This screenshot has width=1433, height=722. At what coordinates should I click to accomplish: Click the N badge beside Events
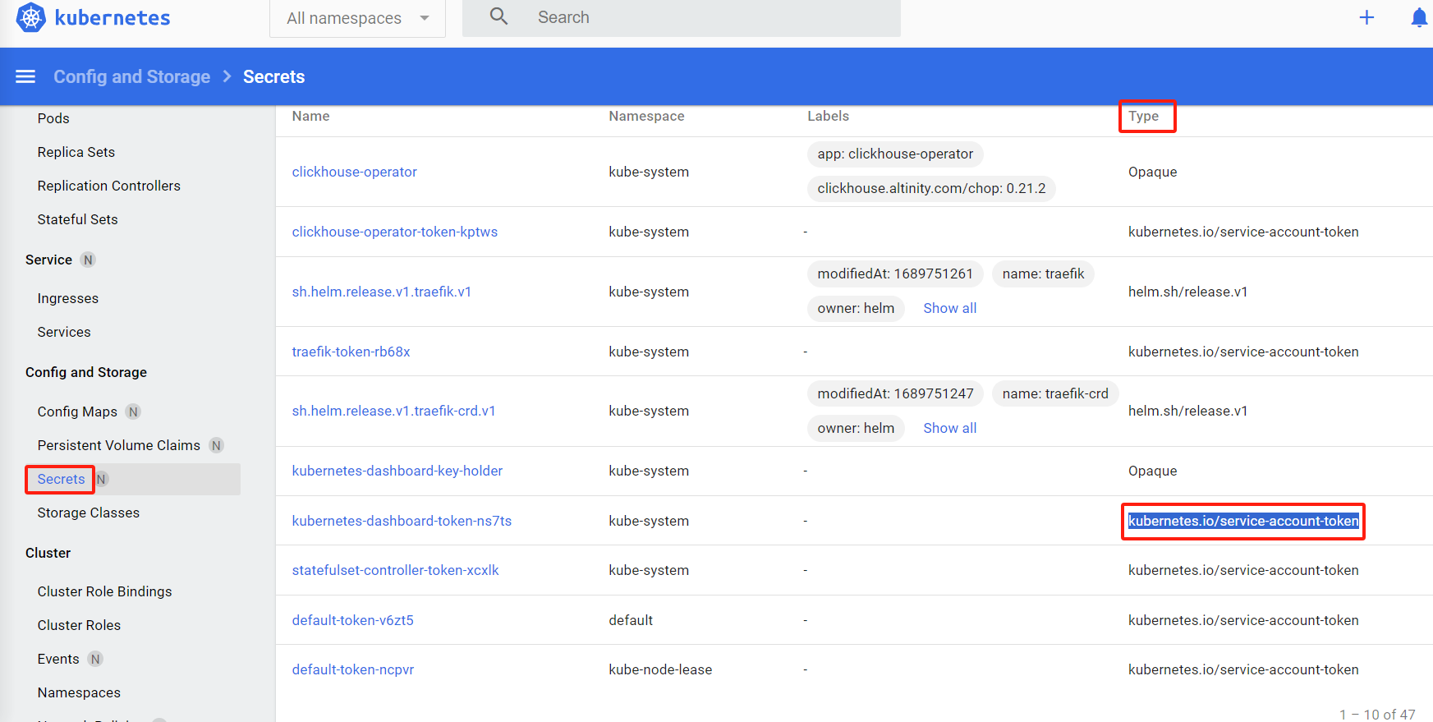click(95, 659)
